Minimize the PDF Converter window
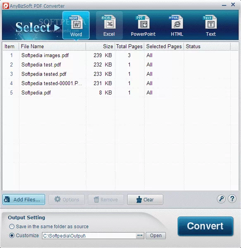Screen dimensions: 241x248 coord(224,5)
